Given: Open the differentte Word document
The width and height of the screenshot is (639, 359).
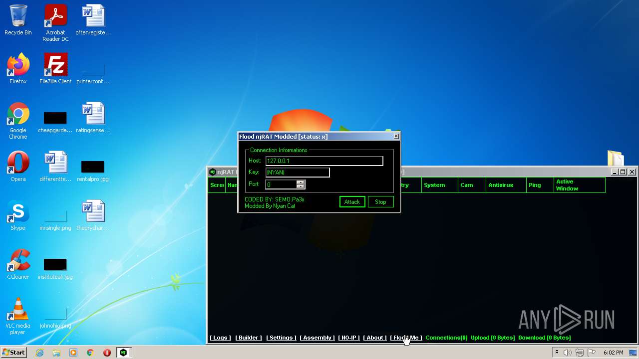Looking at the screenshot, I should (x=55, y=167).
